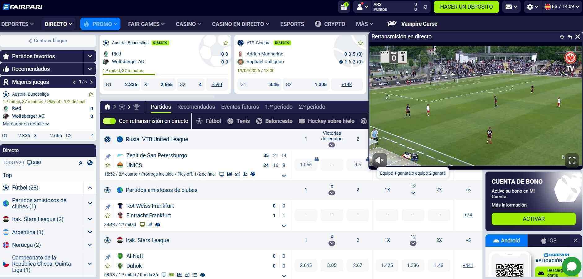Screen dimensions: 583x279
Task: Open the globe icon in Directo panel
Action: coord(90,163)
